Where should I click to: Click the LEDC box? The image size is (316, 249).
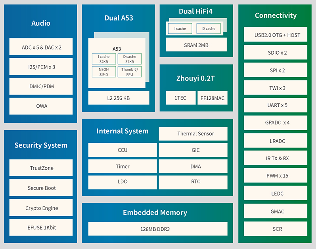[276, 193]
